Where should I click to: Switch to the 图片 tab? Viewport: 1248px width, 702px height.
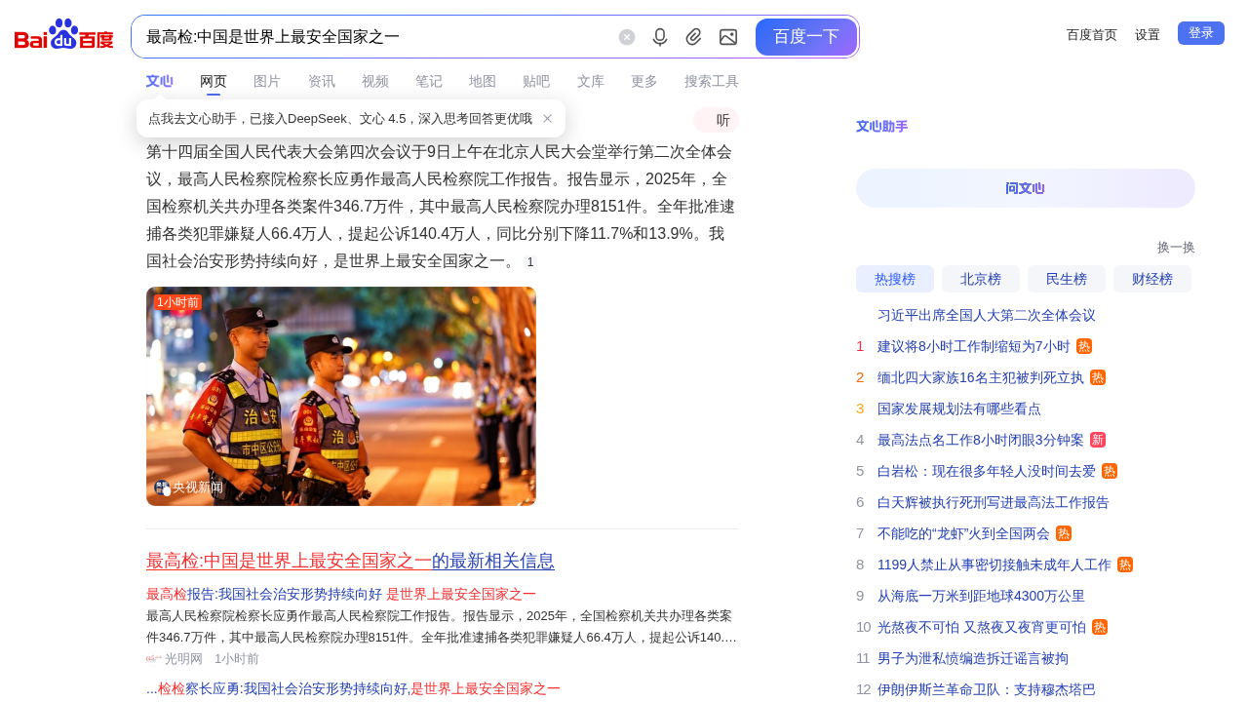[x=267, y=81]
